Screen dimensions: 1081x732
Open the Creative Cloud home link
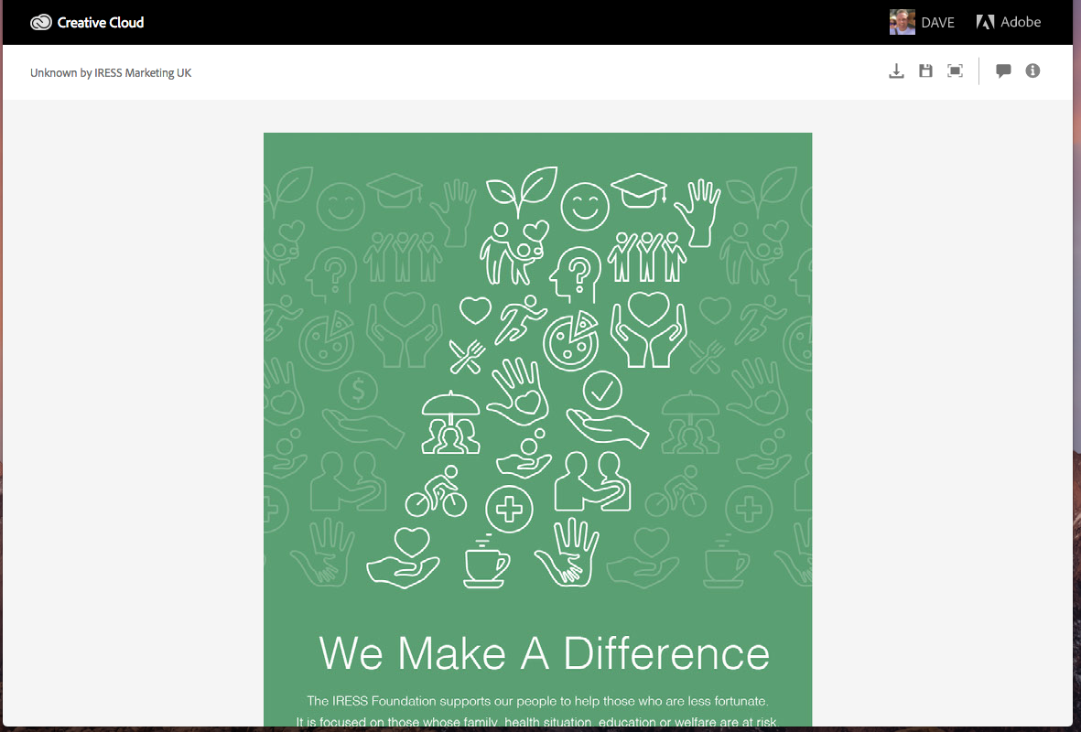[87, 23]
